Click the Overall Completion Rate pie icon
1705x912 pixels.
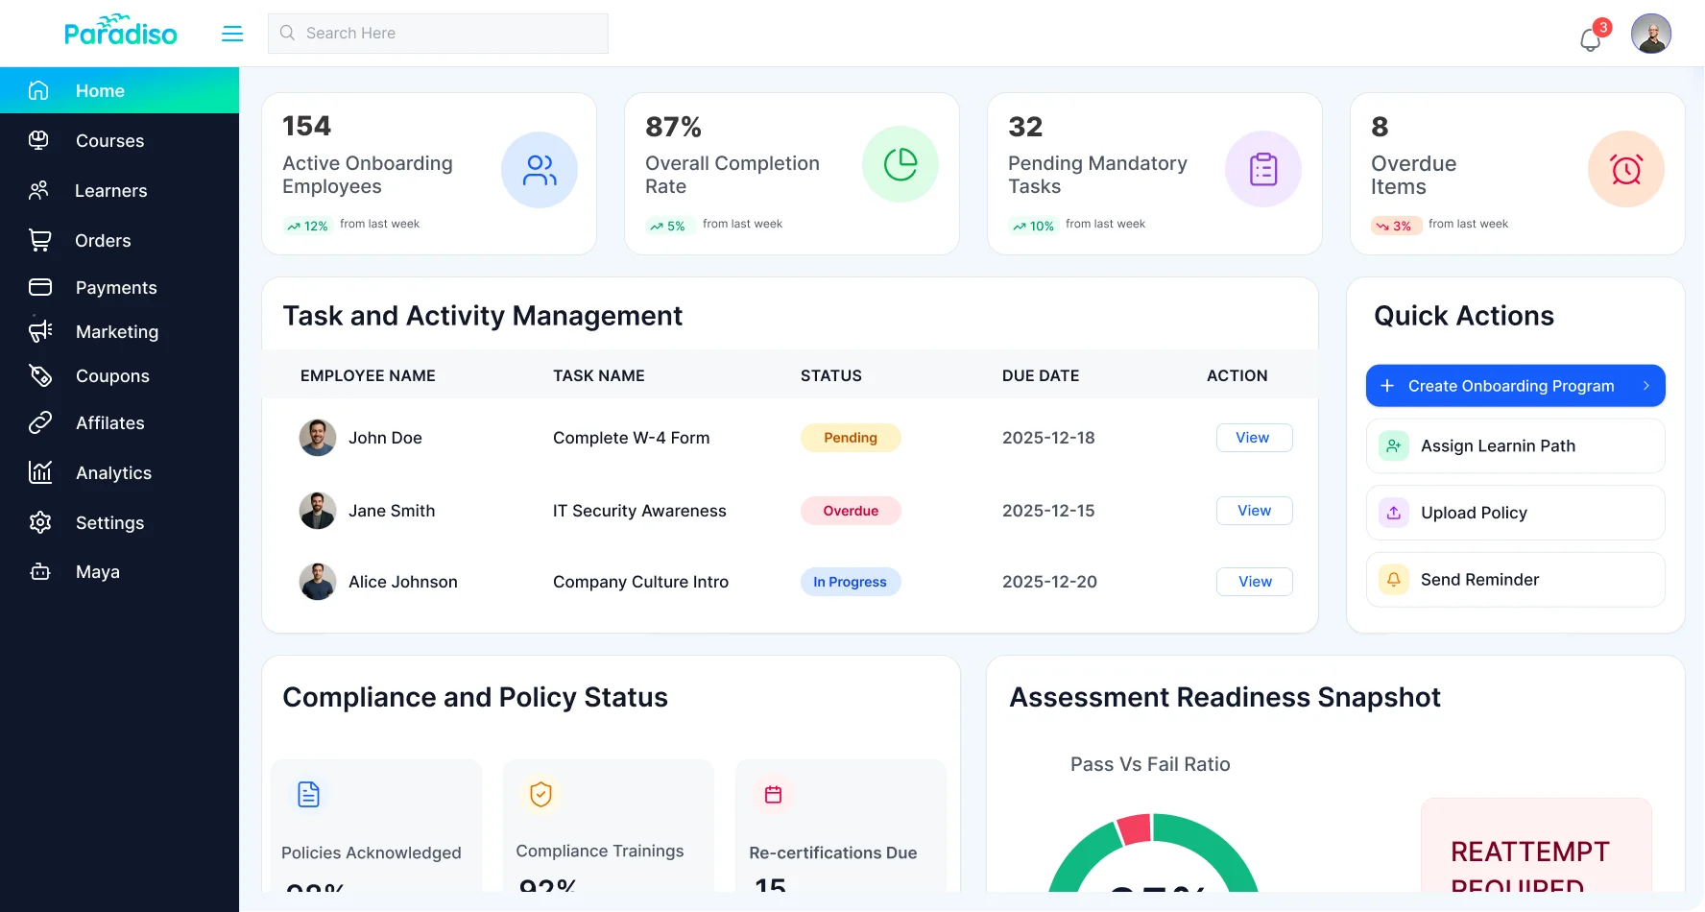coord(900,165)
